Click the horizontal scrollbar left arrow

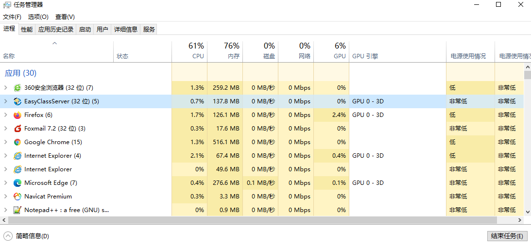pyautogui.click(x=4, y=220)
